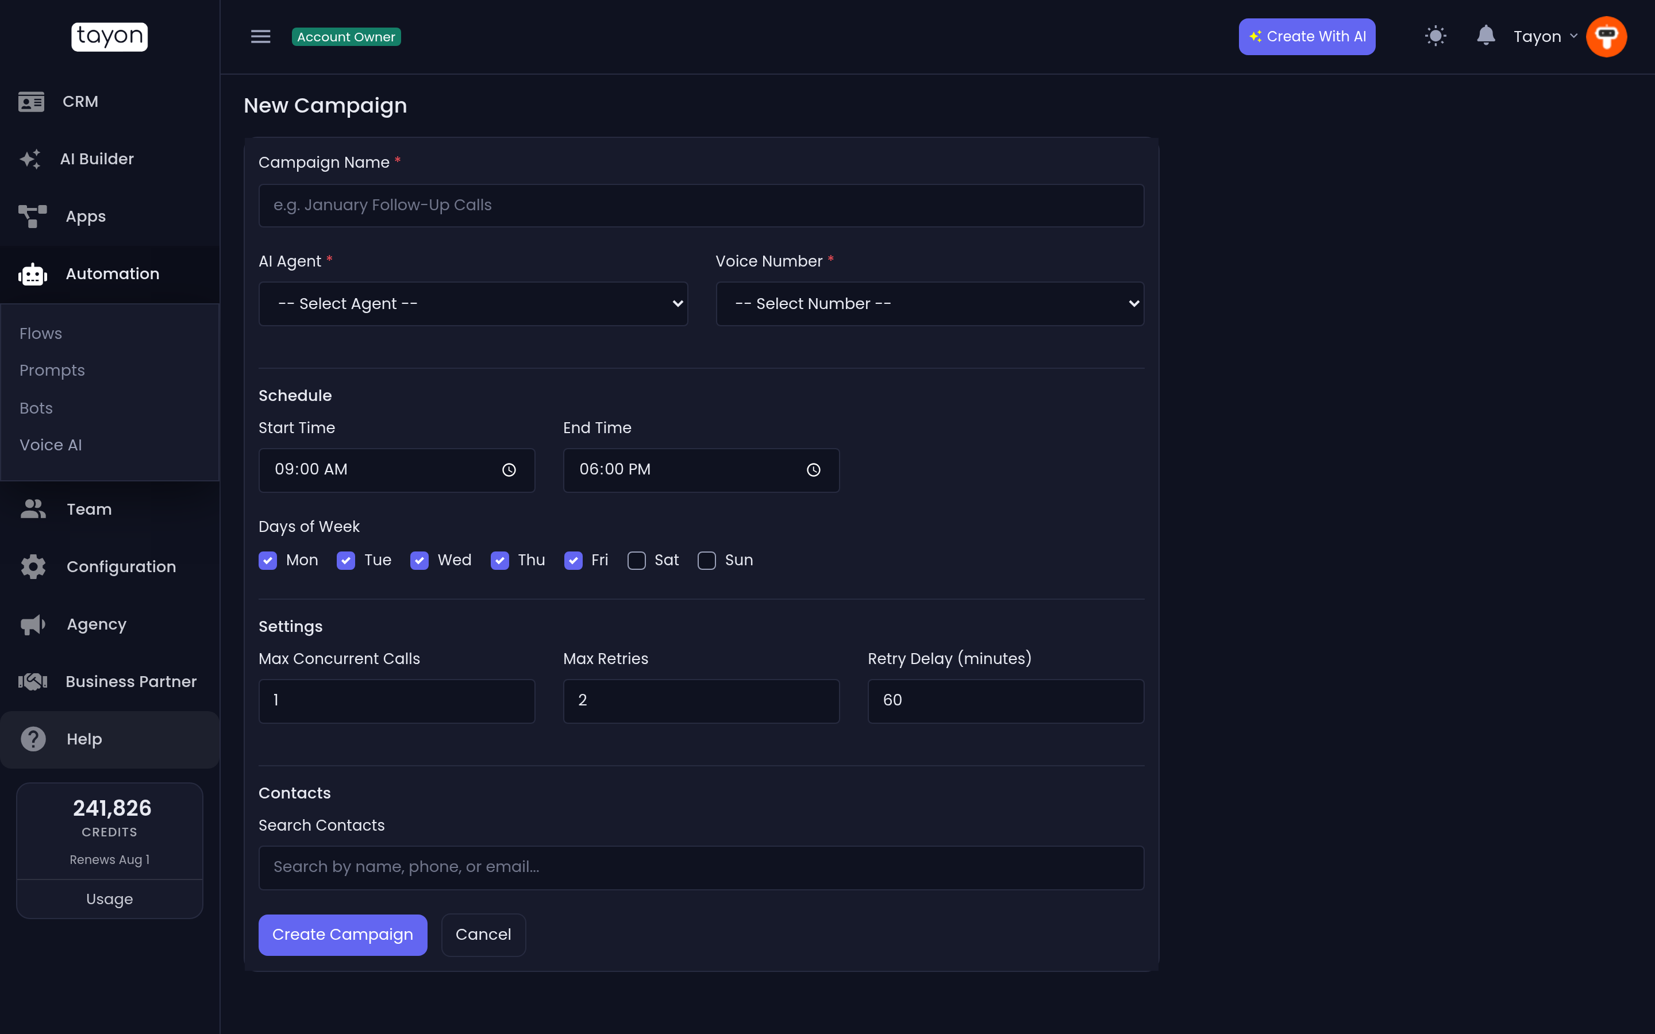The width and height of the screenshot is (1655, 1034).
Task: Click the Max Concurrent Calls field
Action: (x=397, y=700)
